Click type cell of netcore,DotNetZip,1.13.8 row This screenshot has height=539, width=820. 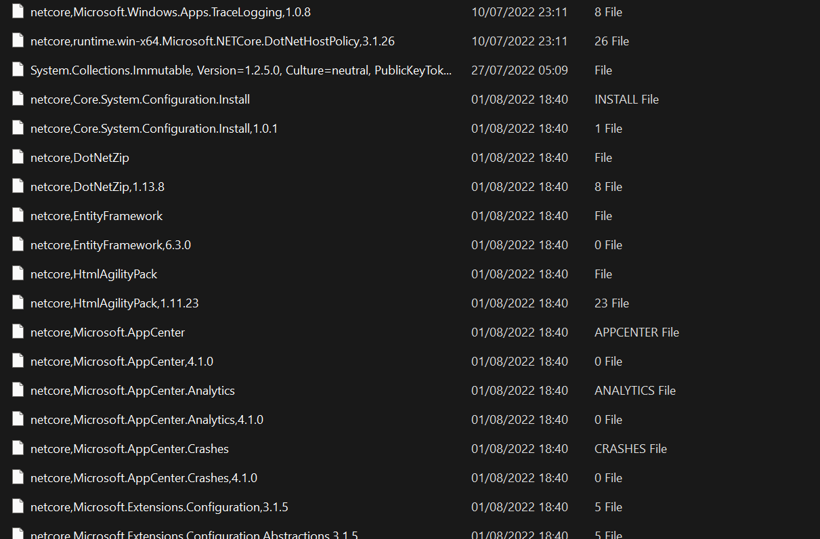[609, 187]
